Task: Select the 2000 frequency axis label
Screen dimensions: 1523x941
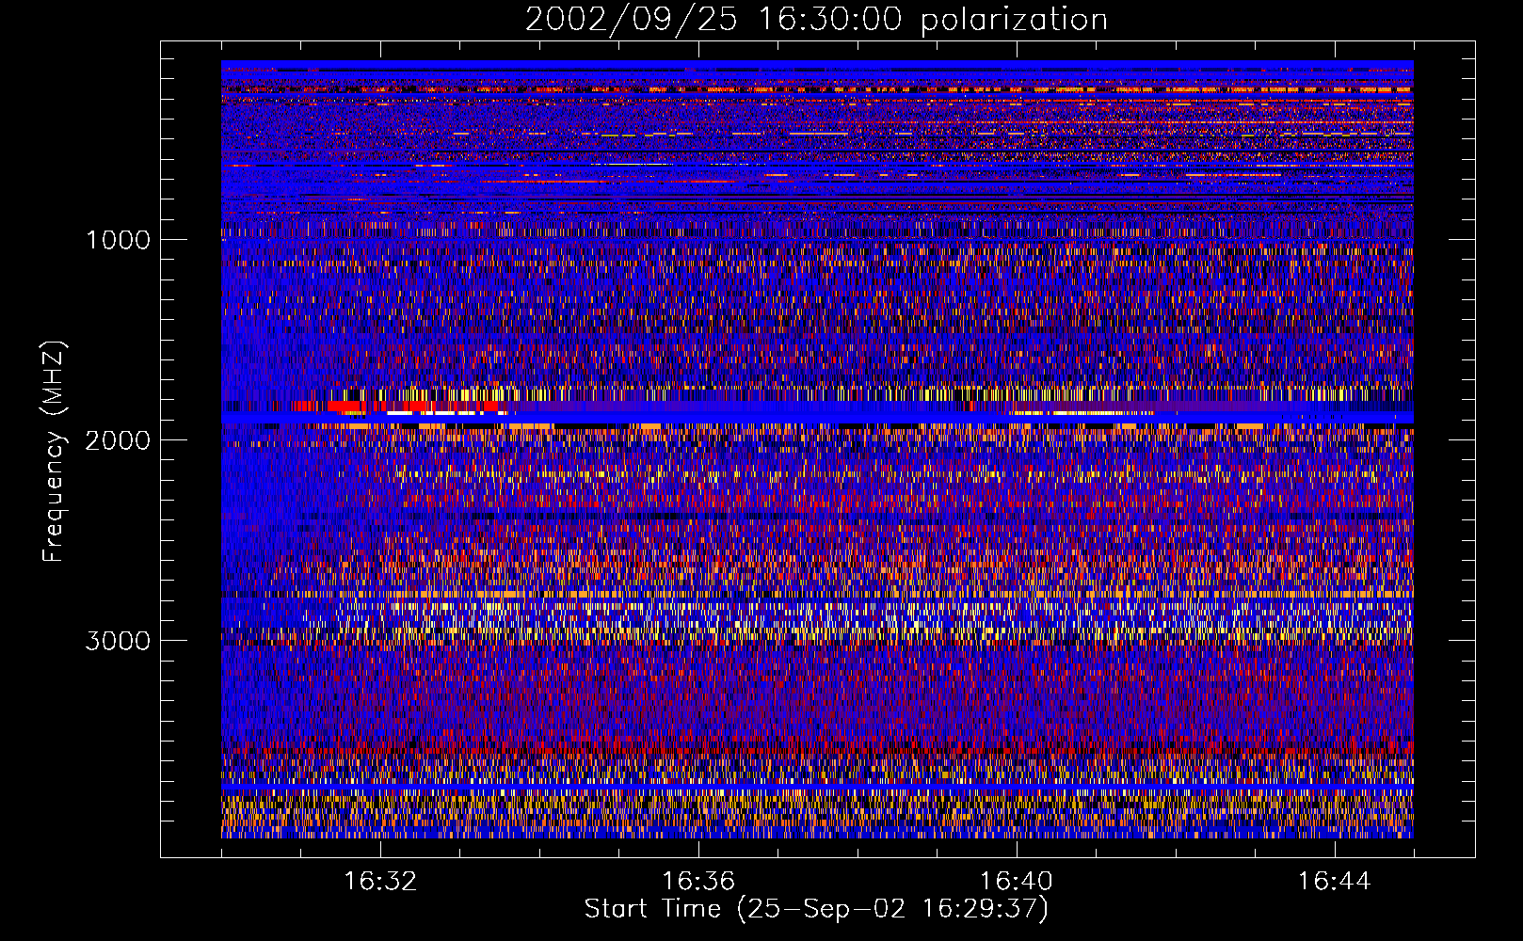Action: 118,440
